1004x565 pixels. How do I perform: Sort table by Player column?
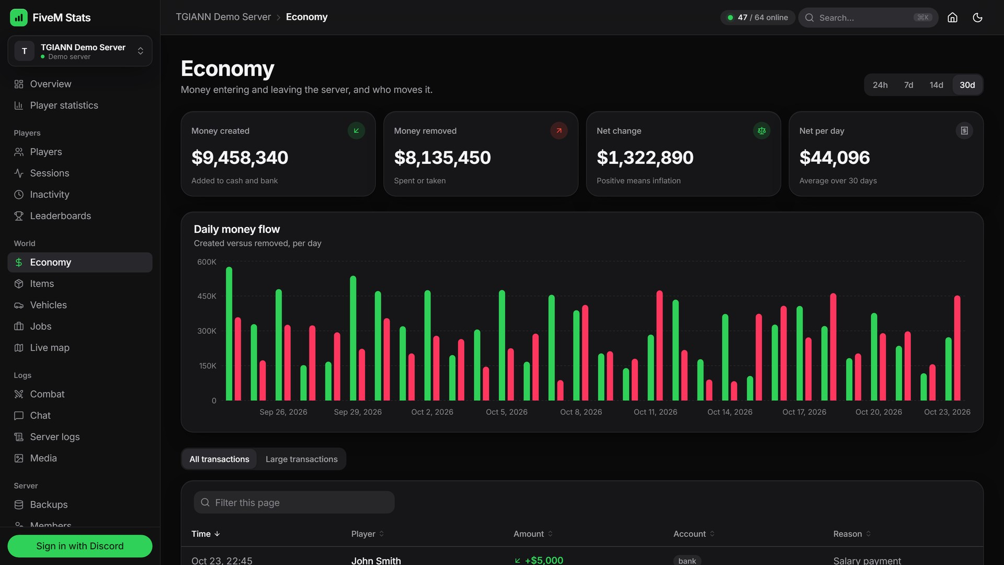coord(368,534)
